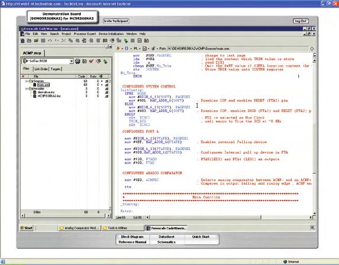Image resolution: width=339 pixels, height=265 pixels.
Task: Switch to Tools & Utilities taskbar item
Action: click(122, 228)
